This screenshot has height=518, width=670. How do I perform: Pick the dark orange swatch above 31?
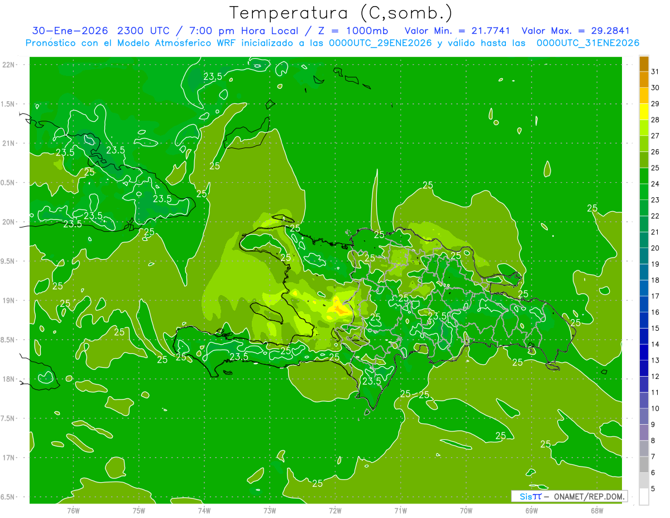point(644,64)
